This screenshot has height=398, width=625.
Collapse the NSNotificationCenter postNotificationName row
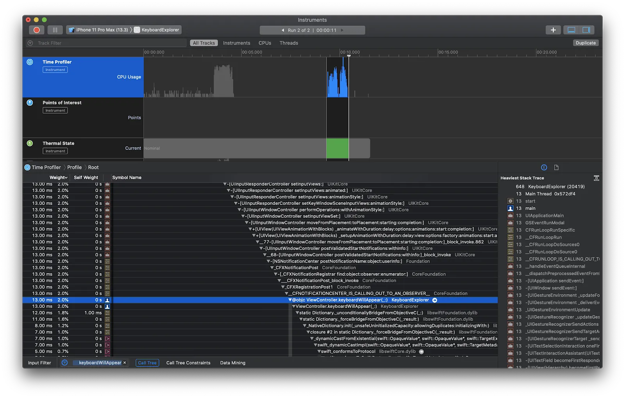tap(269, 261)
